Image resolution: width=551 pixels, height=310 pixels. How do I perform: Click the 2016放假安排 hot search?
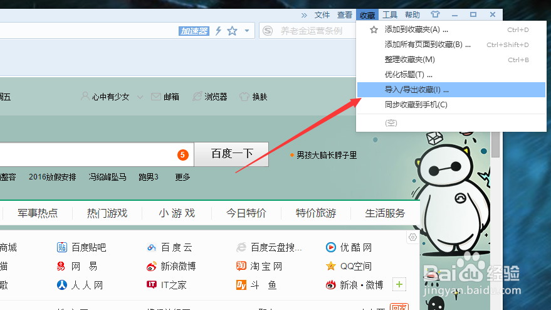click(x=53, y=177)
